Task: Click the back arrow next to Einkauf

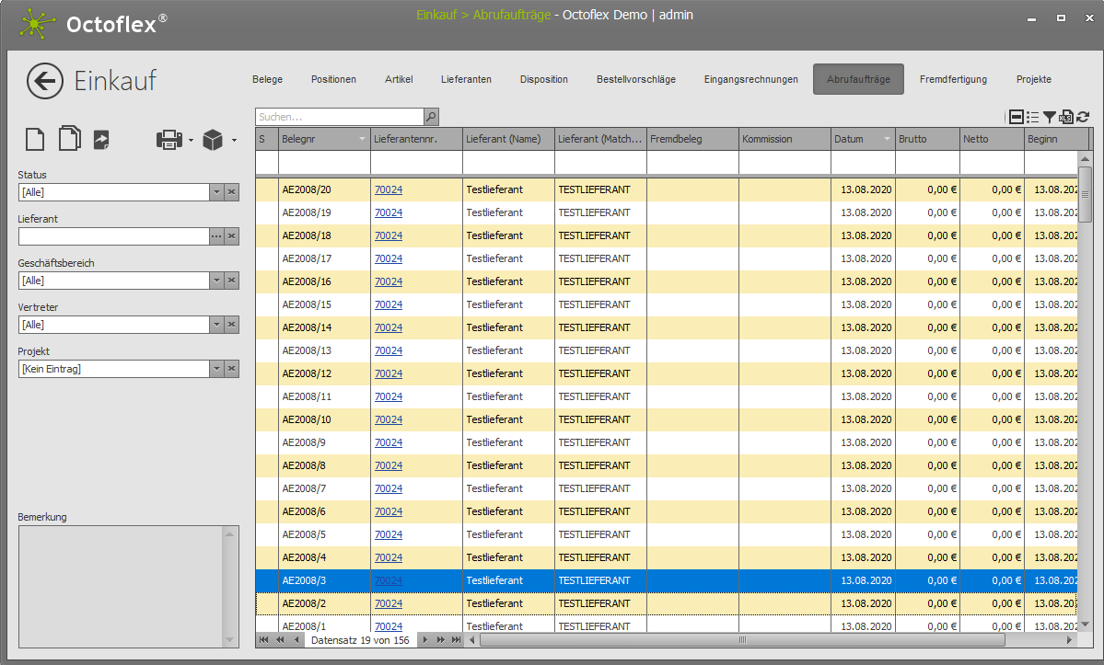Action: (x=45, y=81)
